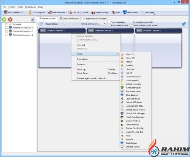
Task: Check the Softpedia Computer 1 checkbox
Action: (6, 28)
